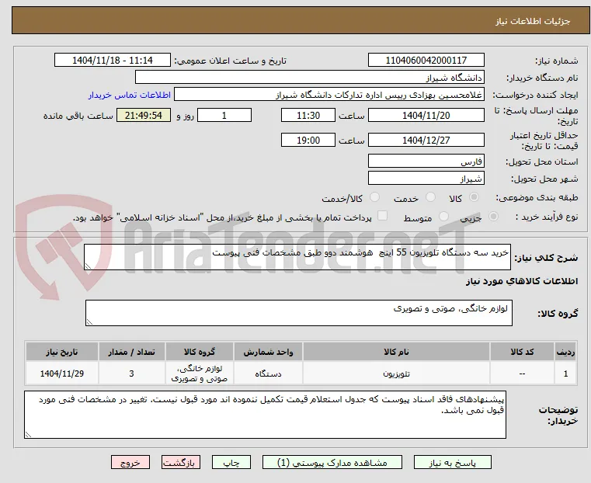Click the city field شیراز

click(426, 178)
